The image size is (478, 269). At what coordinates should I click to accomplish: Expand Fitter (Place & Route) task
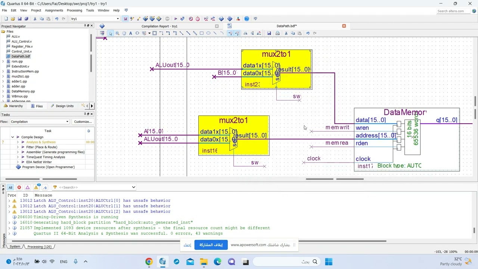tap(18, 147)
